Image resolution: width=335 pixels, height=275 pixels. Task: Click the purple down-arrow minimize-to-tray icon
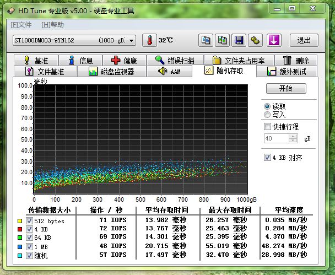(x=274, y=40)
